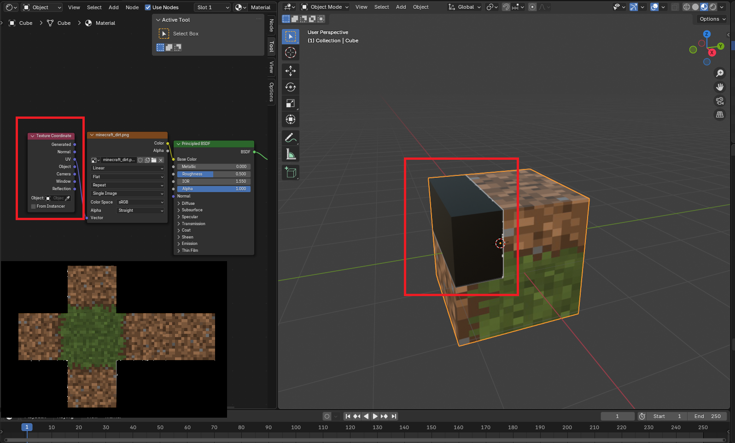Open the Flat projection dropdown

[128, 177]
